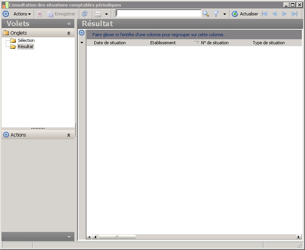The height and width of the screenshot is (250, 305).
Task: Go to the previous record
Action: click(x=275, y=14)
